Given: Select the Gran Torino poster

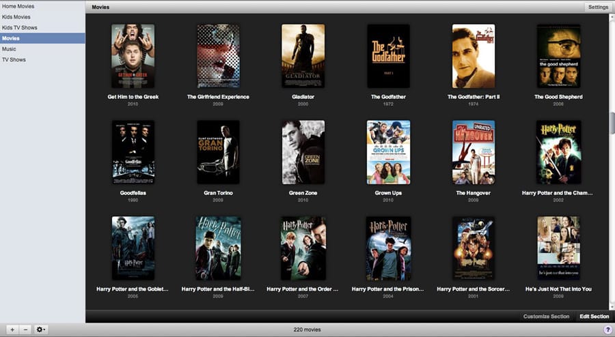Looking at the screenshot, I should click(x=218, y=152).
